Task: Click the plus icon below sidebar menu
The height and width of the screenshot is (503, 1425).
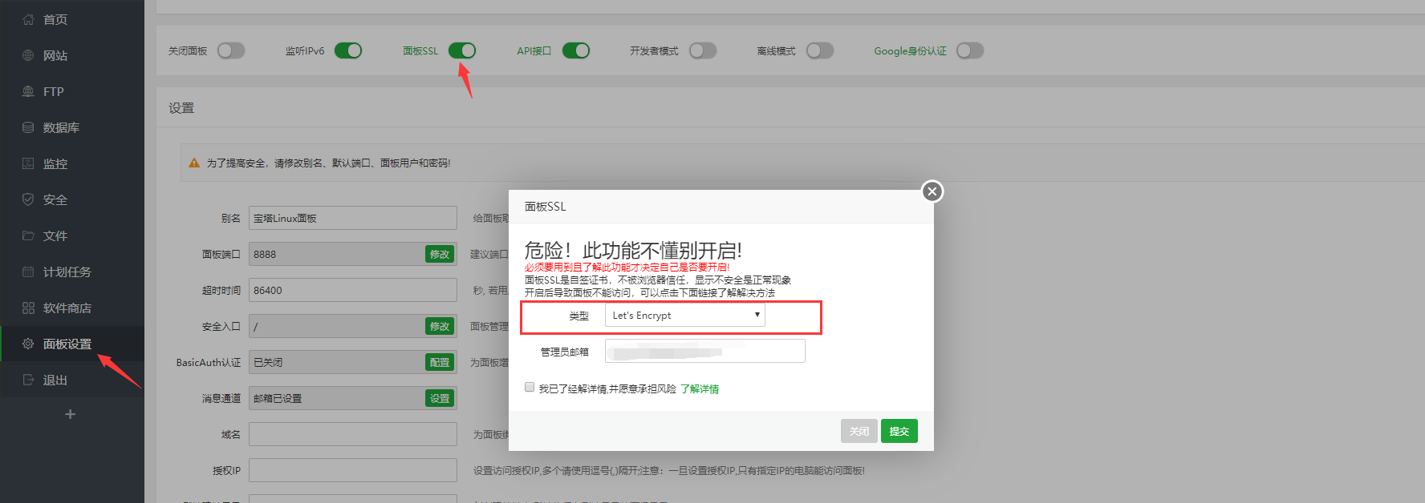Action: (x=71, y=414)
